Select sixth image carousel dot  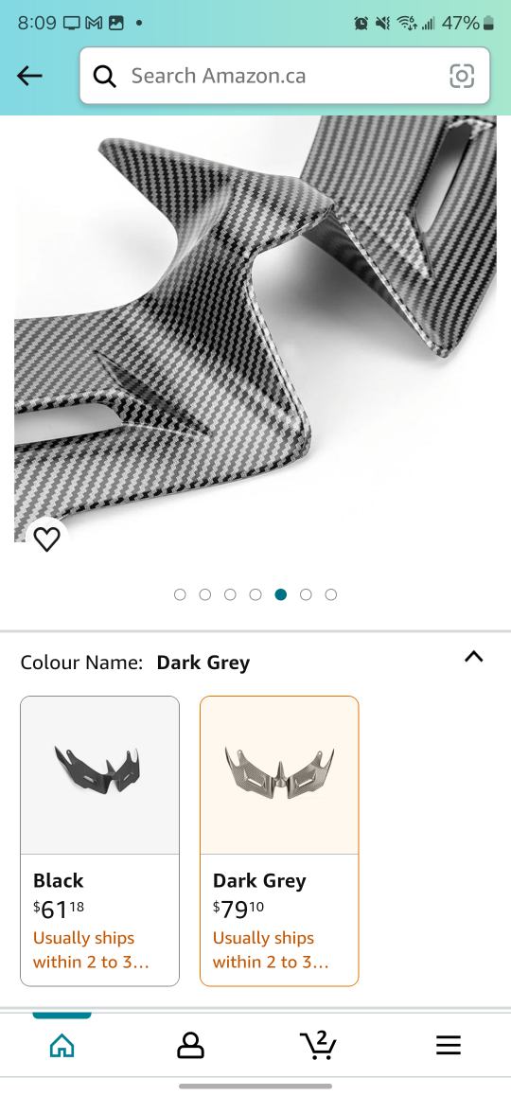tap(306, 594)
